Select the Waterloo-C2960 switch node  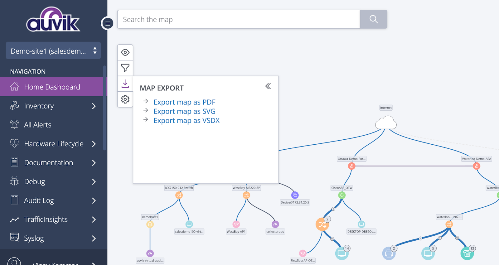point(449,224)
